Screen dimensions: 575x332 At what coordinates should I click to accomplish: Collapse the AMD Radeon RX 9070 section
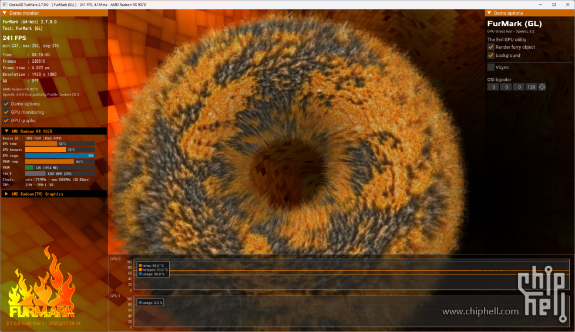[x=6, y=131]
